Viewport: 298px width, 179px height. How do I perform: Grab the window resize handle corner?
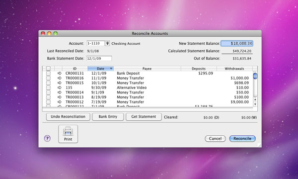[x=260, y=145]
